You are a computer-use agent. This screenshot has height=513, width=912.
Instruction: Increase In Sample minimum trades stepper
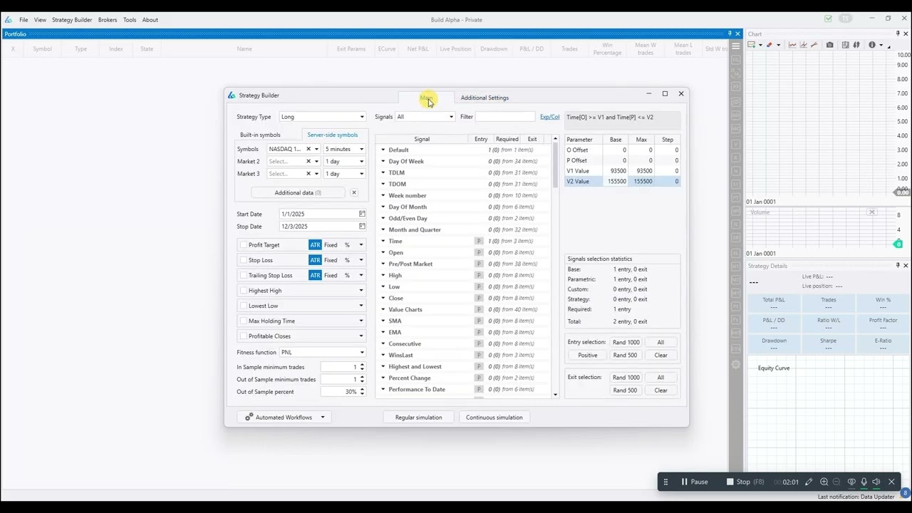click(362, 365)
